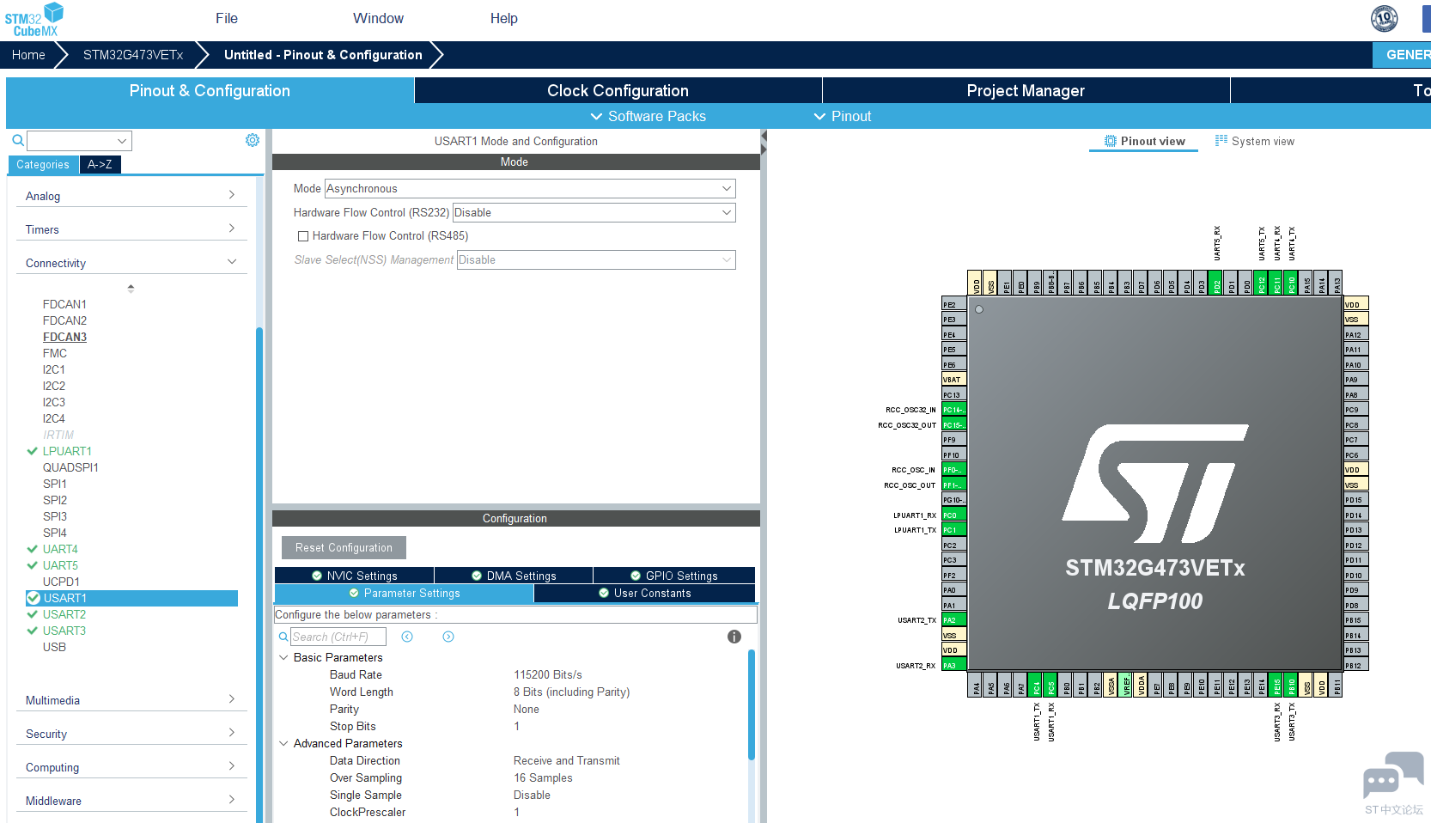Open the NVIC Settings tab
Image resolution: width=1431 pixels, height=823 pixels.
pyautogui.click(x=354, y=576)
